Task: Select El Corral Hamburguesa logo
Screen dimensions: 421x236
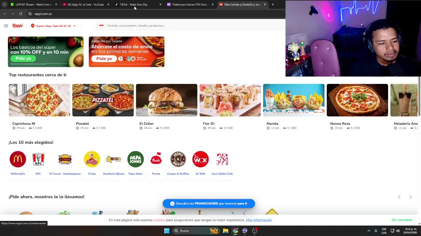Action: coord(65,159)
